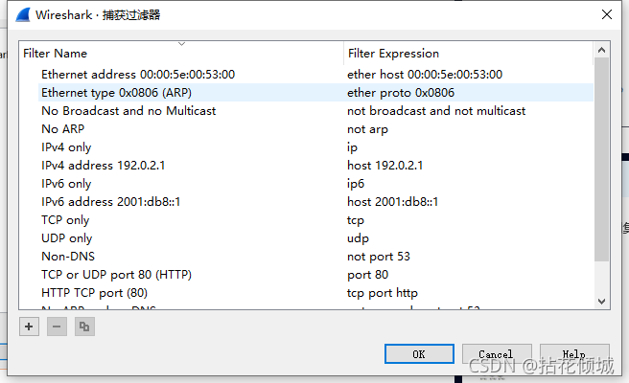Click expression host 192.0.2.1
This screenshot has width=629, height=383.
(384, 166)
